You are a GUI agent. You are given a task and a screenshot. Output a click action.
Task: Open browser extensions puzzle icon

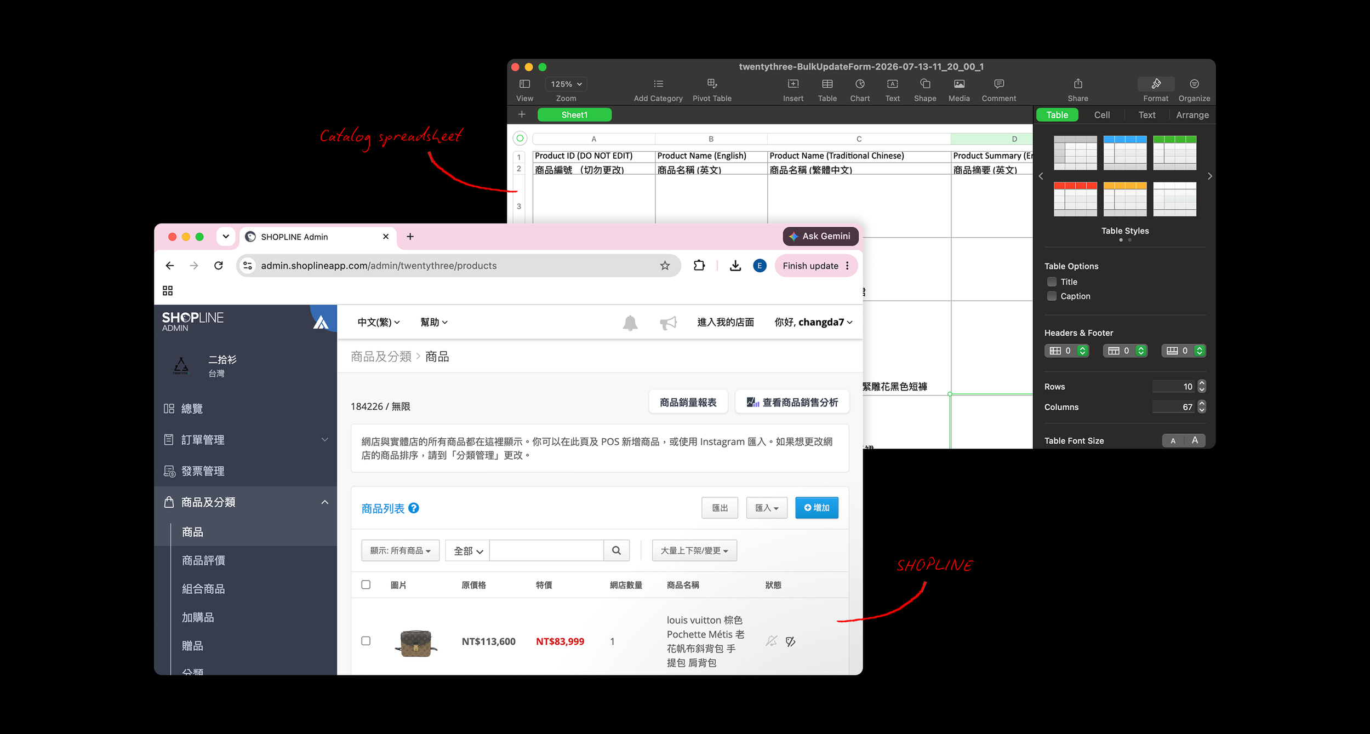pyautogui.click(x=699, y=266)
